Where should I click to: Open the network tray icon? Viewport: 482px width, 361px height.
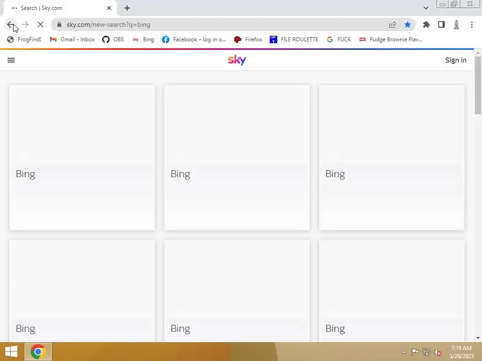(426, 352)
